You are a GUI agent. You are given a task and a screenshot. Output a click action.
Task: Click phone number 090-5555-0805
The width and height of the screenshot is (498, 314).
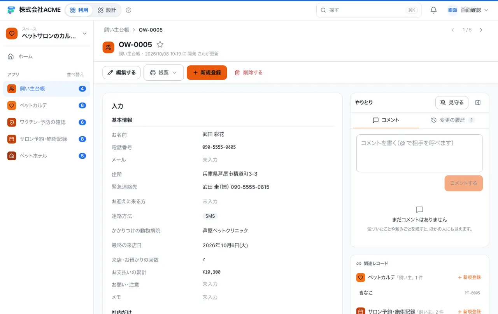tap(219, 147)
